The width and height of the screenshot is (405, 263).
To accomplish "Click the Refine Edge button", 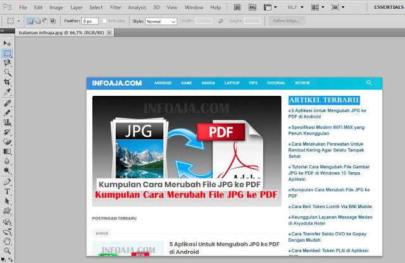I will pos(287,21).
